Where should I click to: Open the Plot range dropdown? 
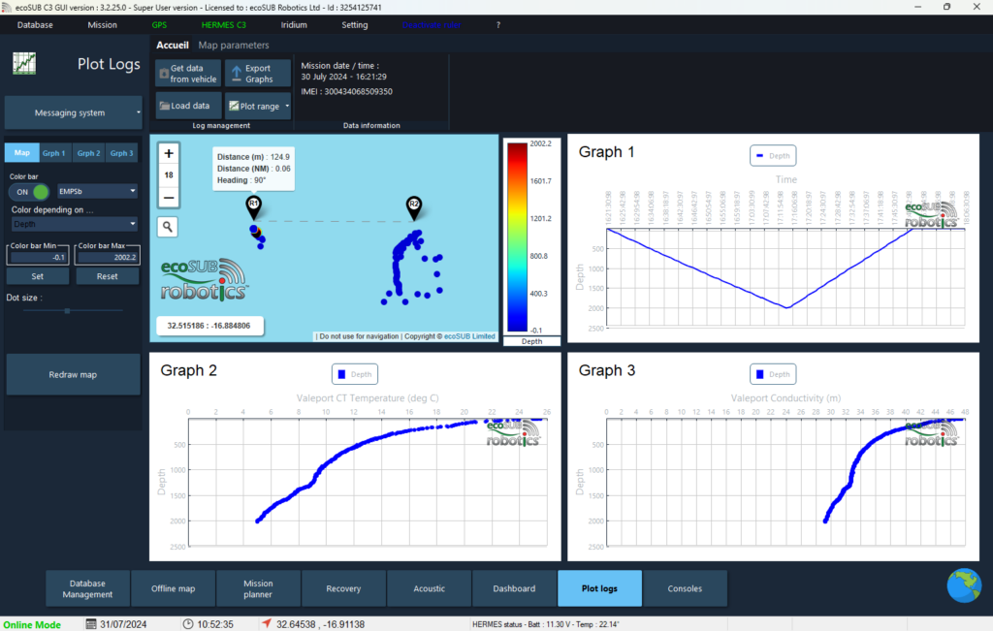[x=258, y=106]
